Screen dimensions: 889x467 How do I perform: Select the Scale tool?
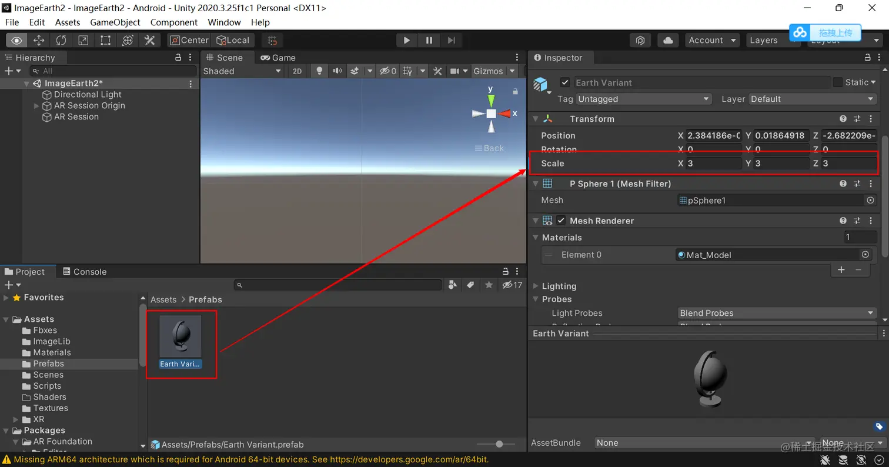tap(83, 40)
